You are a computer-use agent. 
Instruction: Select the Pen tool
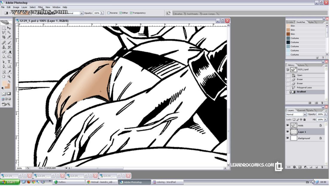pyautogui.click(x=4, y=67)
